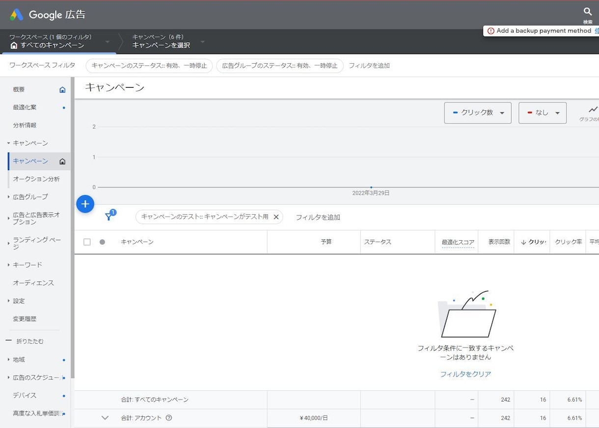Viewport: 599px width, 428px height.
Task: Open the search magnifier icon
Action: pyautogui.click(x=588, y=12)
